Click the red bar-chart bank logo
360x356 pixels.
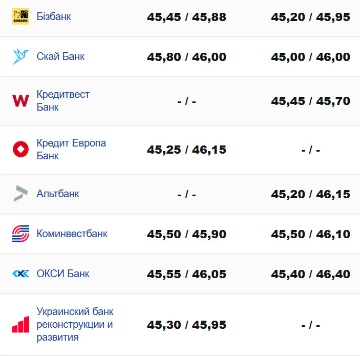click(20, 325)
